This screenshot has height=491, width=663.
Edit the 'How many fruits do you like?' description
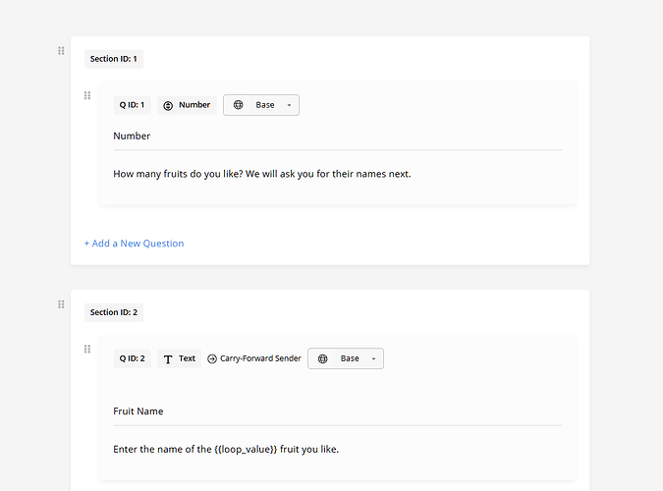pos(262,174)
